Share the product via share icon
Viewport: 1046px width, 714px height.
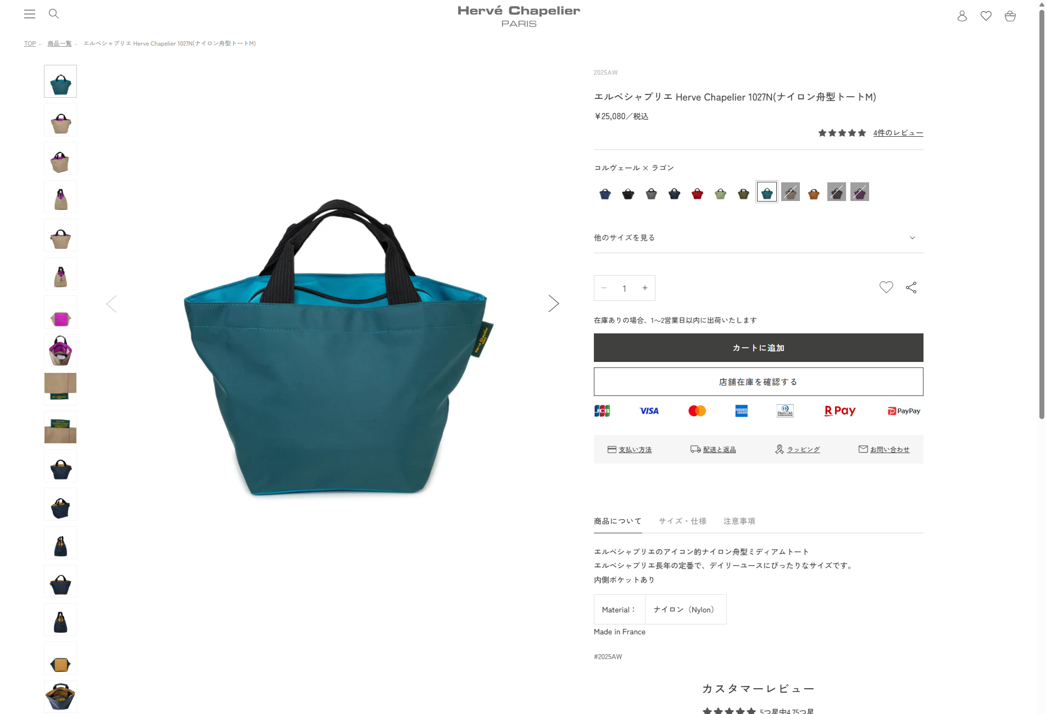click(x=911, y=288)
